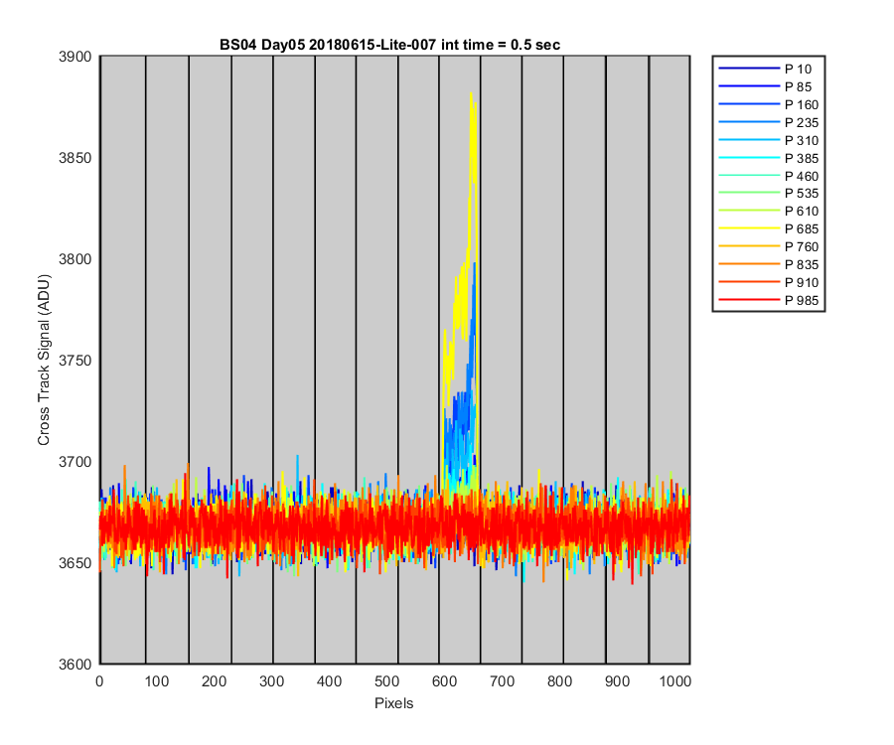Click the 900 x-axis tick label

pyautogui.click(x=618, y=681)
